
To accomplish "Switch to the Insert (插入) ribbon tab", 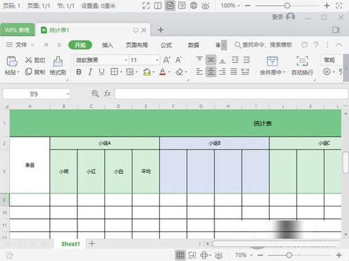I will [x=107, y=45].
